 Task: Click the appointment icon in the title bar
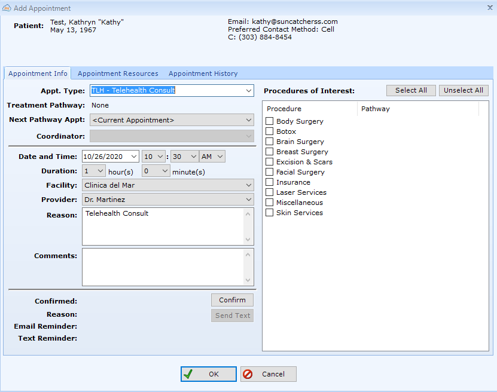(x=7, y=8)
